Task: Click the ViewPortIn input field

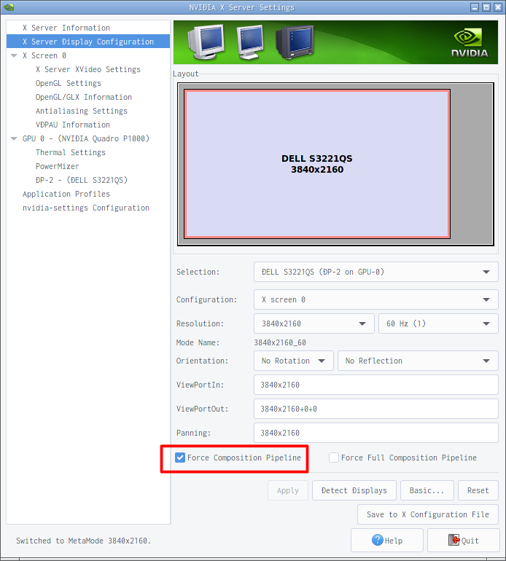Action: click(376, 385)
